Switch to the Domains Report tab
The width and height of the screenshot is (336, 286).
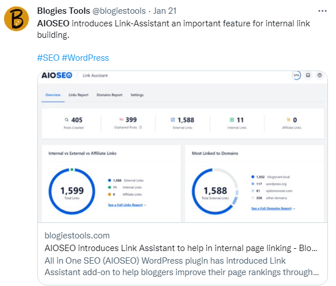(110, 95)
